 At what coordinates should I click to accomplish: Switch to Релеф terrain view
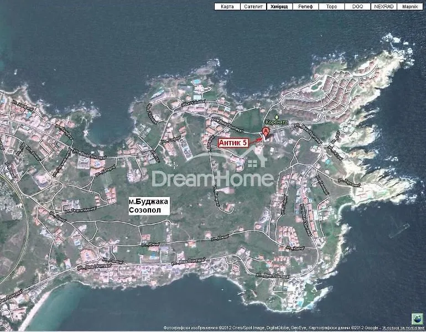305,7
